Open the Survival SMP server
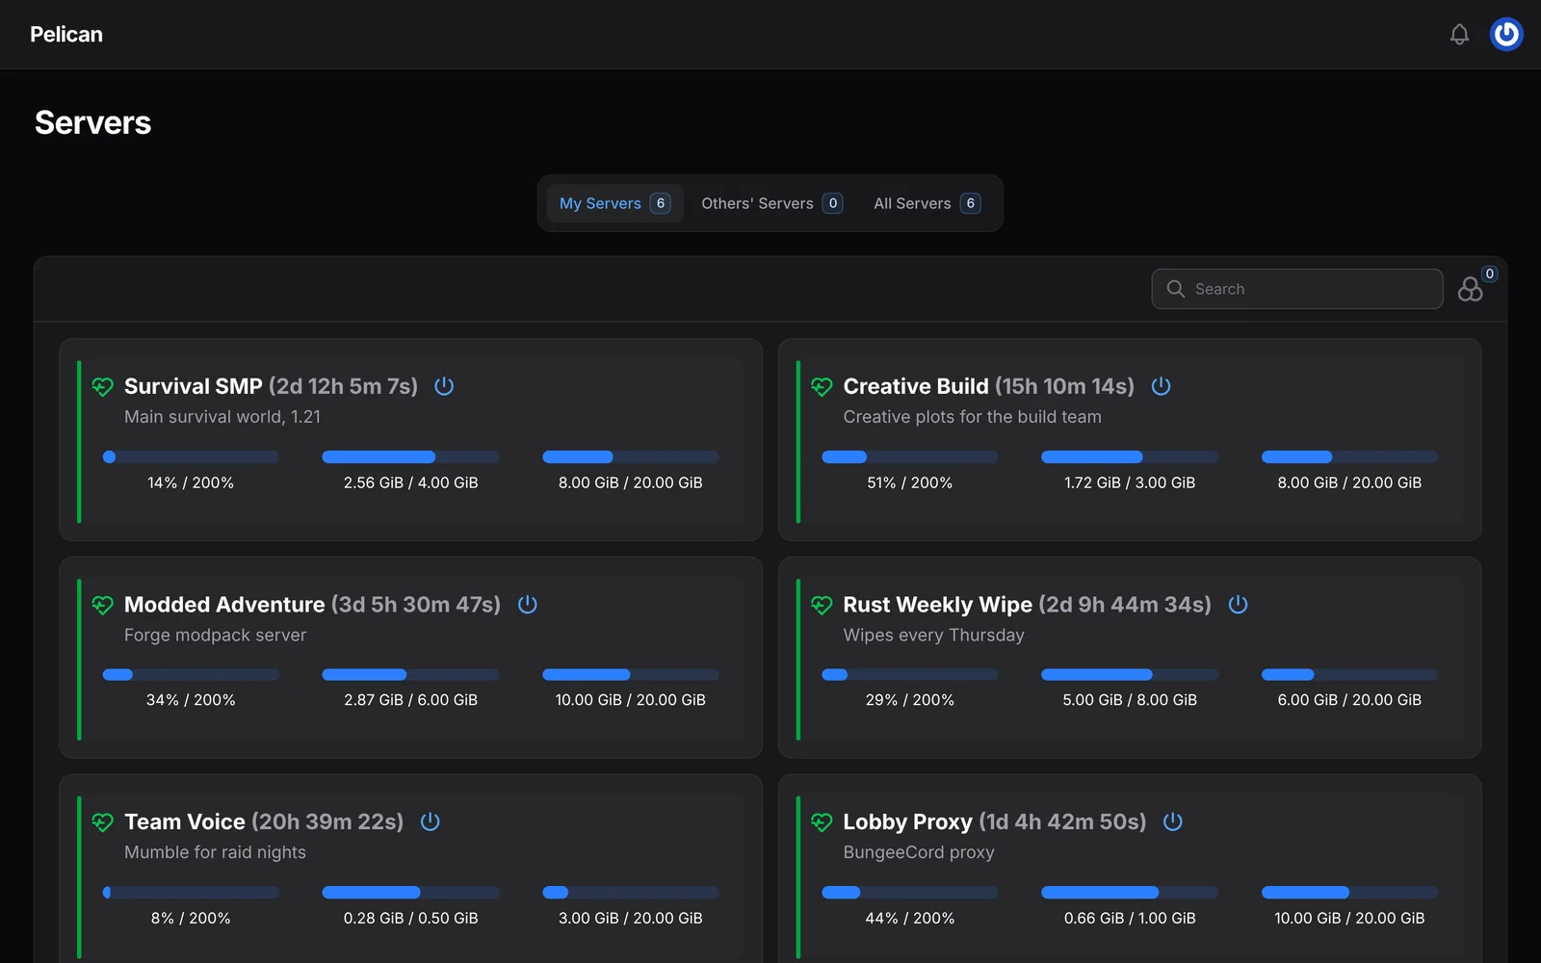Screen dimensions: 1541x963 (410, 439)
